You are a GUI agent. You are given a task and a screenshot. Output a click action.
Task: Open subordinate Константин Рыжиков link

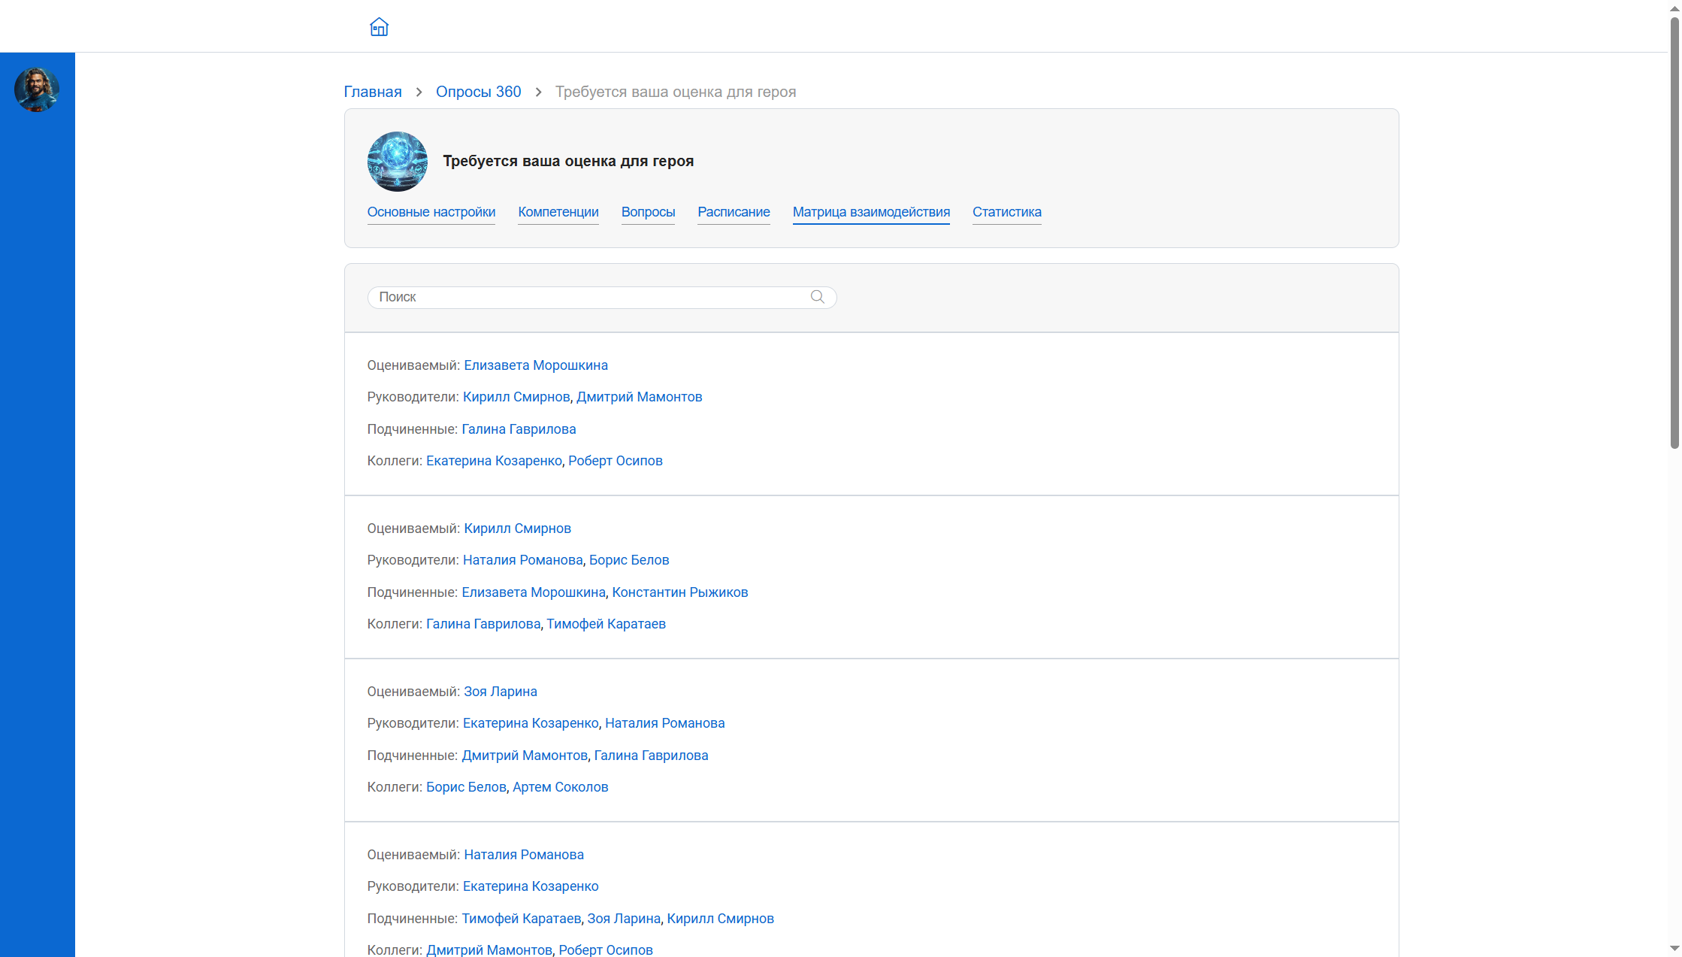tap(679, 592)
